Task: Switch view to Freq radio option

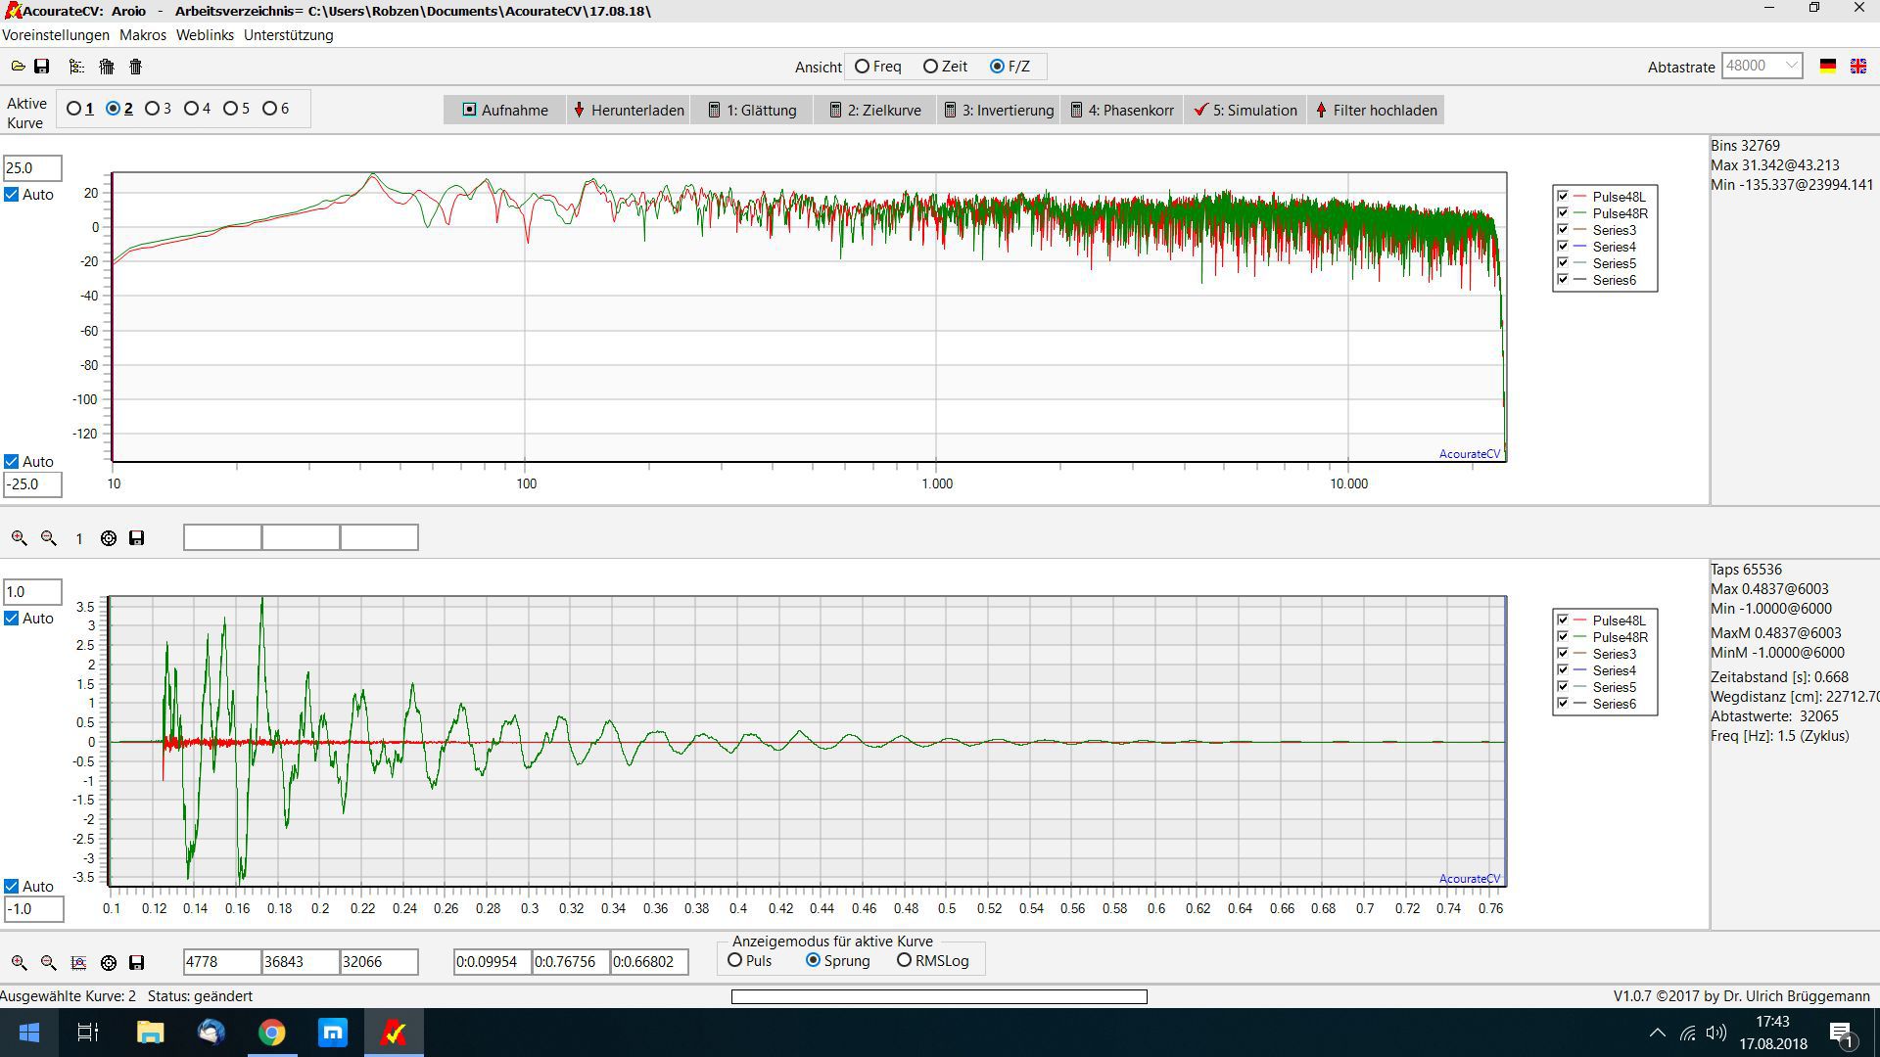Action: click(862, 67)
